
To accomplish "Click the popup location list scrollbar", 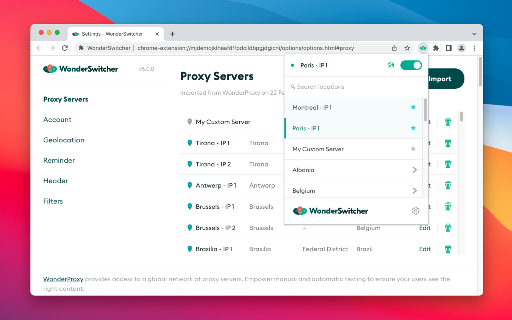I will click(x=426, y=110).
